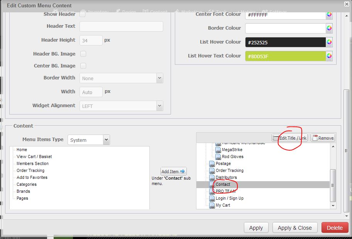Open color picker for Center Font Colour
This screenshot has width=352, height=239.
[x=329, y=15]
